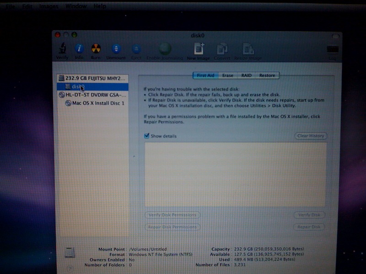Click the Burn toolbar icon
The image size is (366, 274).
(x=96, y=48)
